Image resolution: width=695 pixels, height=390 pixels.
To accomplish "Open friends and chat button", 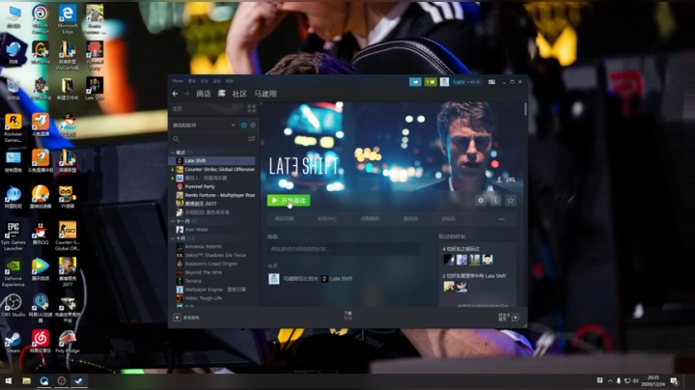I will tap(509, 318).
